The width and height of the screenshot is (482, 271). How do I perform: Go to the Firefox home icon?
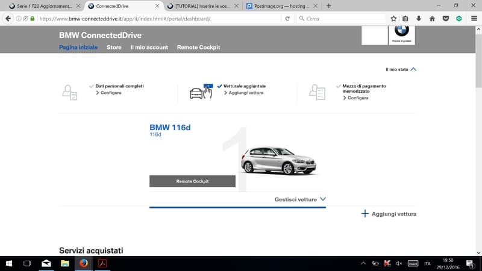tap(432, 19)
